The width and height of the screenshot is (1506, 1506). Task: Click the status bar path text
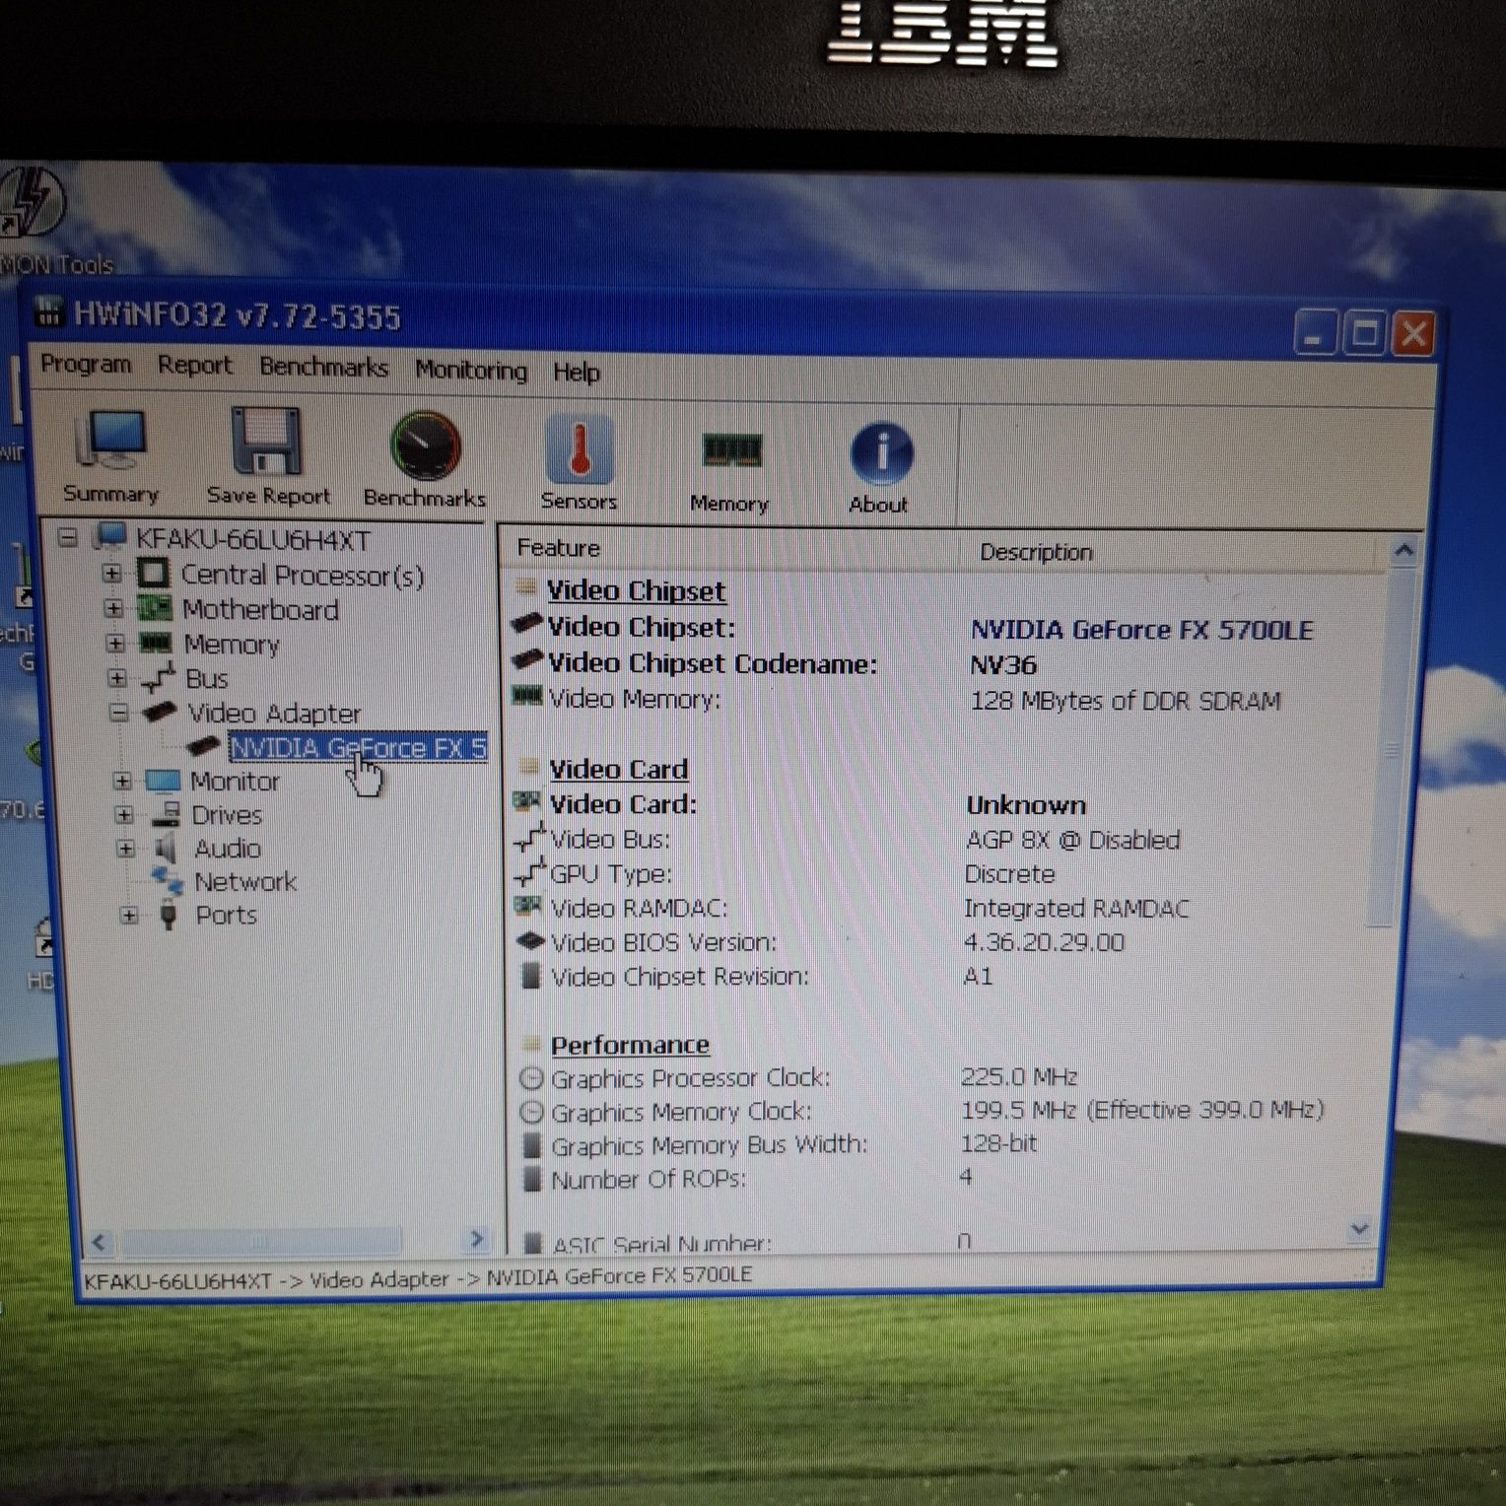point(418,1277)
